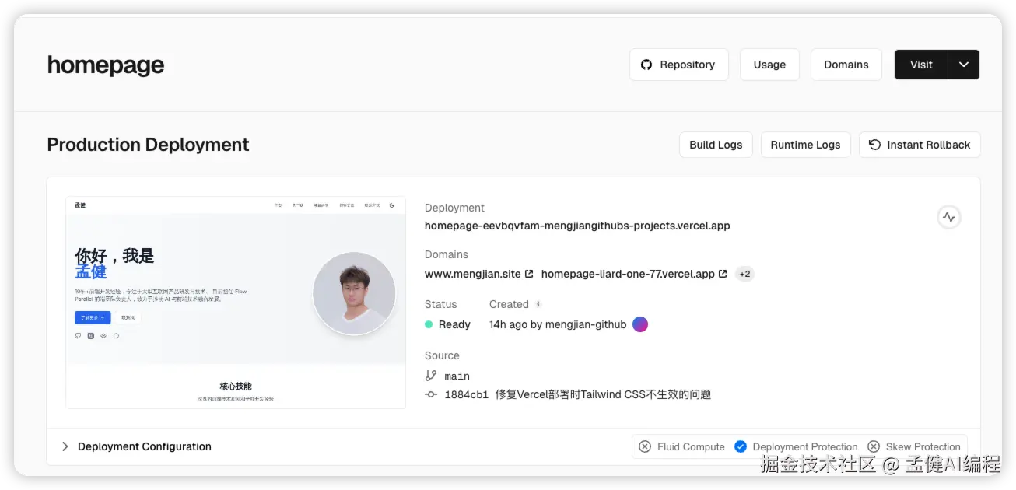Screen dimensions: 1016x490
Task: Open homepage-liard-one-77.vercel.app link
Action: [x=628, y=274]
